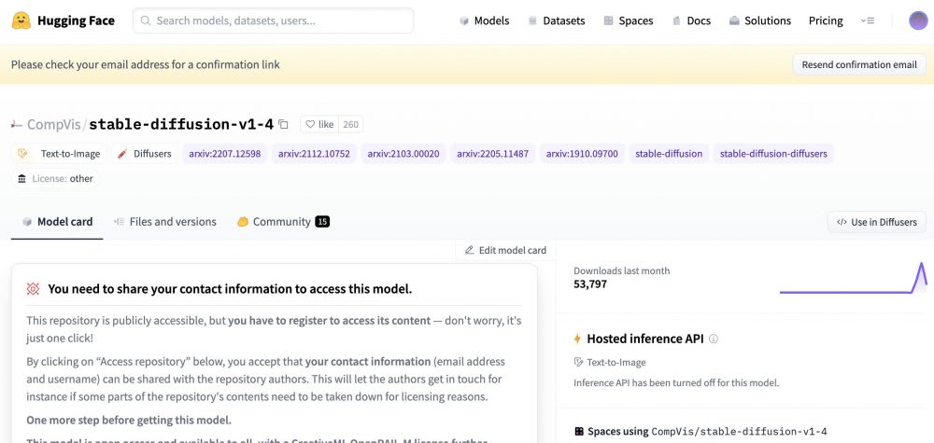Viewport: 934px width, 443px height.
Task: Click the Hugging Face emoji logo
Action: pyautogui.click(x=21, y=21)
